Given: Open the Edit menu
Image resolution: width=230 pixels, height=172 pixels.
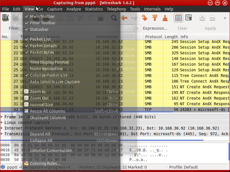Looking at the screenshot, I should point(17,9).
